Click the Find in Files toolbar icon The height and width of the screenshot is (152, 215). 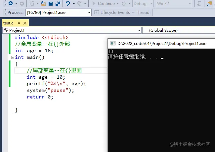209,4
